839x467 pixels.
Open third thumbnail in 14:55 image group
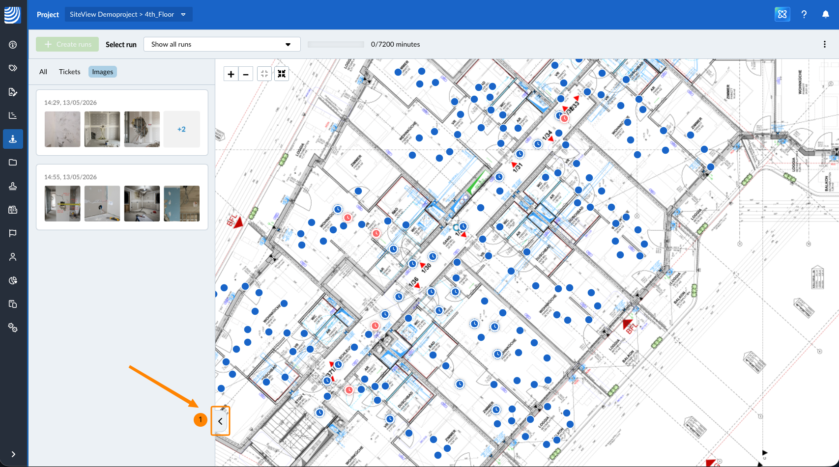click(142, 203)
